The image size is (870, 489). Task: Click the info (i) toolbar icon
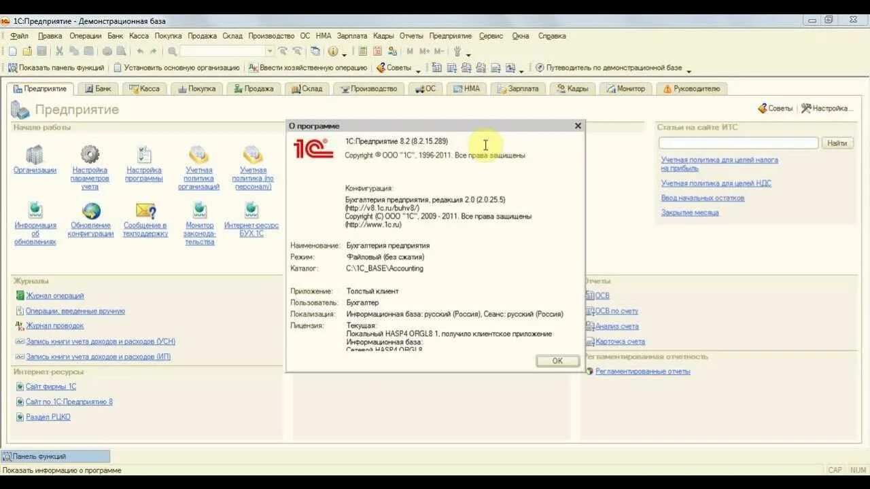pyautogui.click(x=333, y=52)
